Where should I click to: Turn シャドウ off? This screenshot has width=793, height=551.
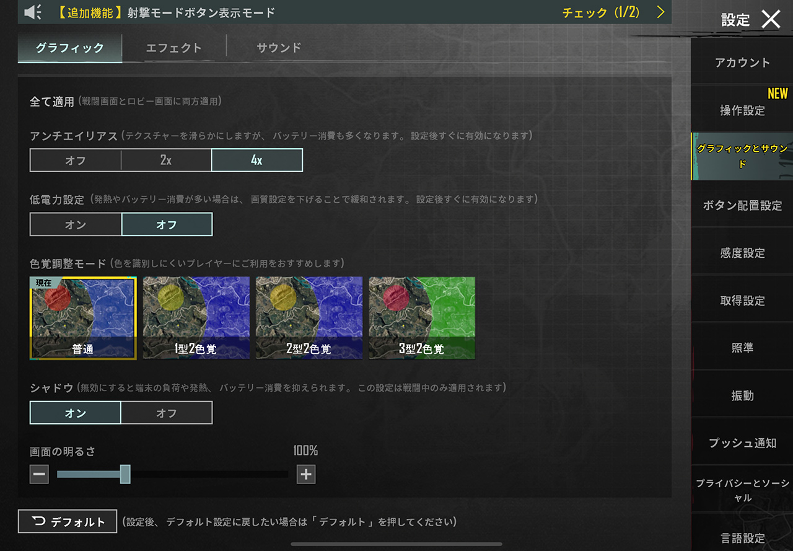point(167,413)
